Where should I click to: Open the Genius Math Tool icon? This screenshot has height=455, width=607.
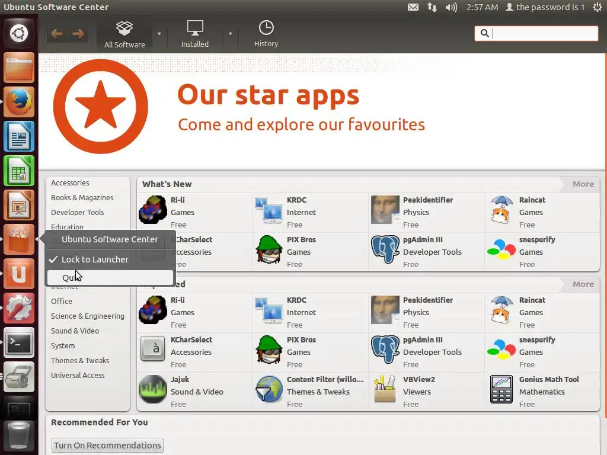(x=501, y=389)
